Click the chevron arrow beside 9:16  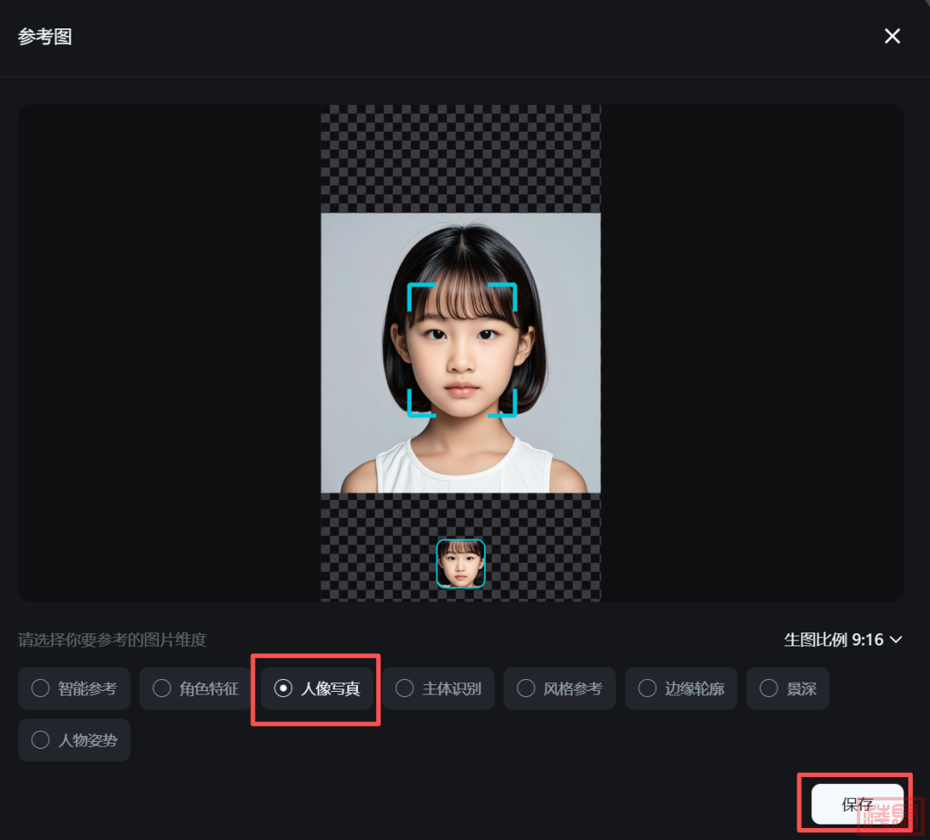896,639
